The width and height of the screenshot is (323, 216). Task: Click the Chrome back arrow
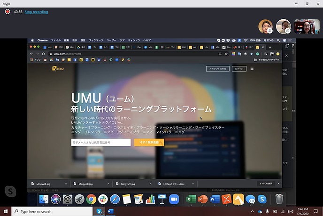point(31,54)
